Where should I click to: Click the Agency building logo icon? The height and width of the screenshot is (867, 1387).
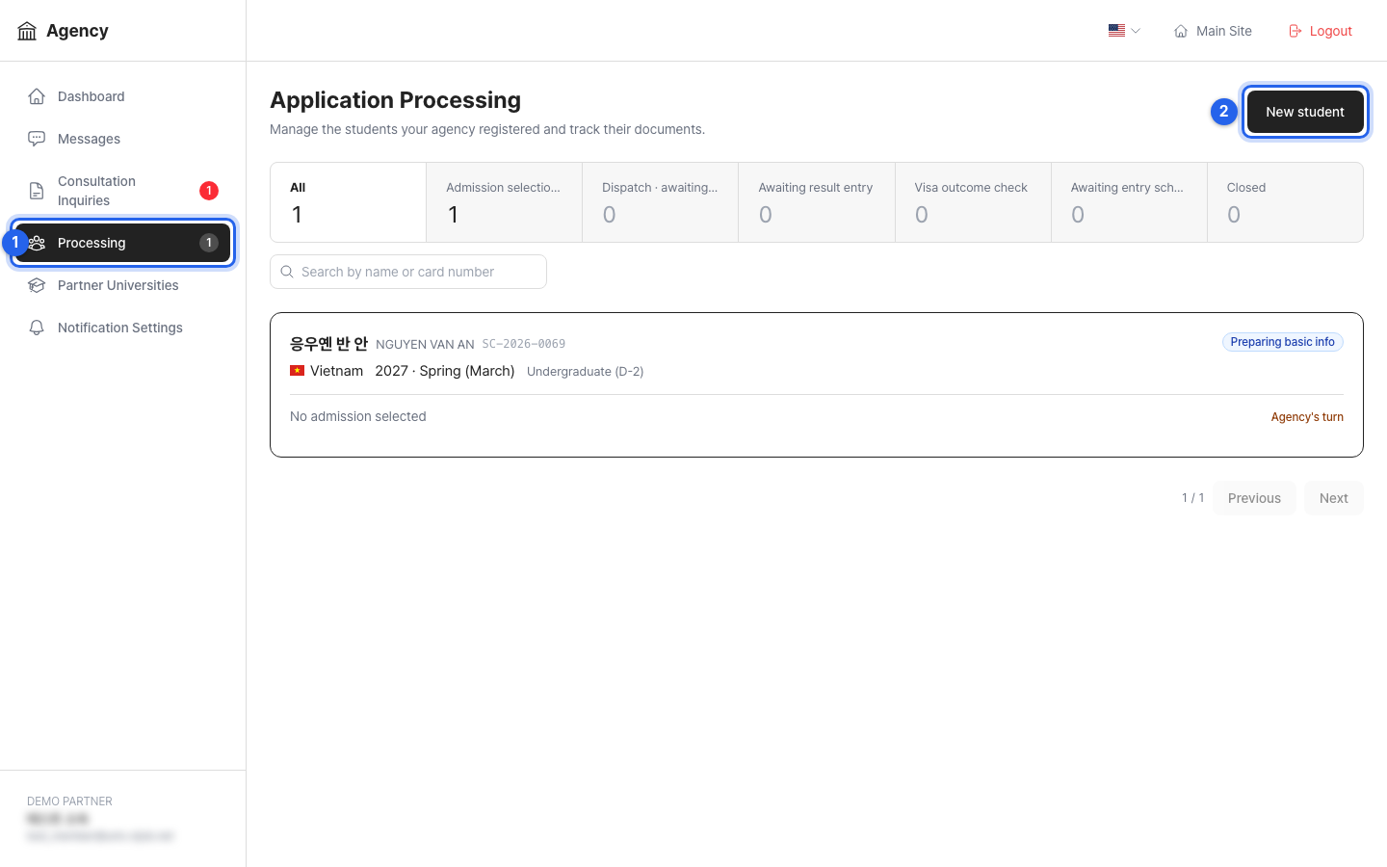tap(27, 31)
